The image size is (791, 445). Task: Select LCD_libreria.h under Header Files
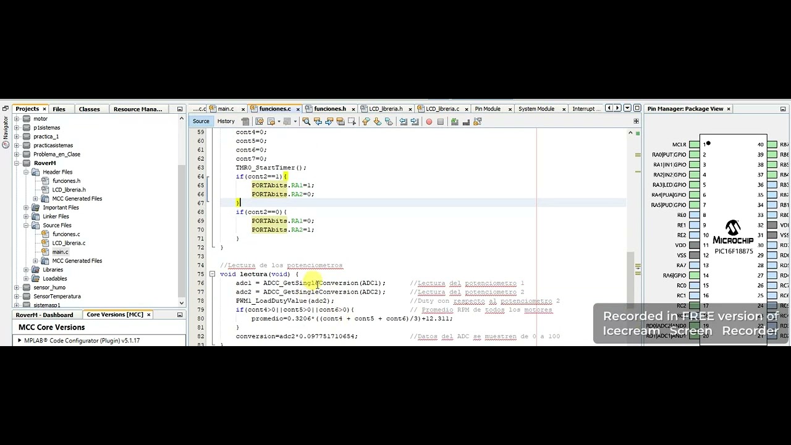[x=69, y=190]
